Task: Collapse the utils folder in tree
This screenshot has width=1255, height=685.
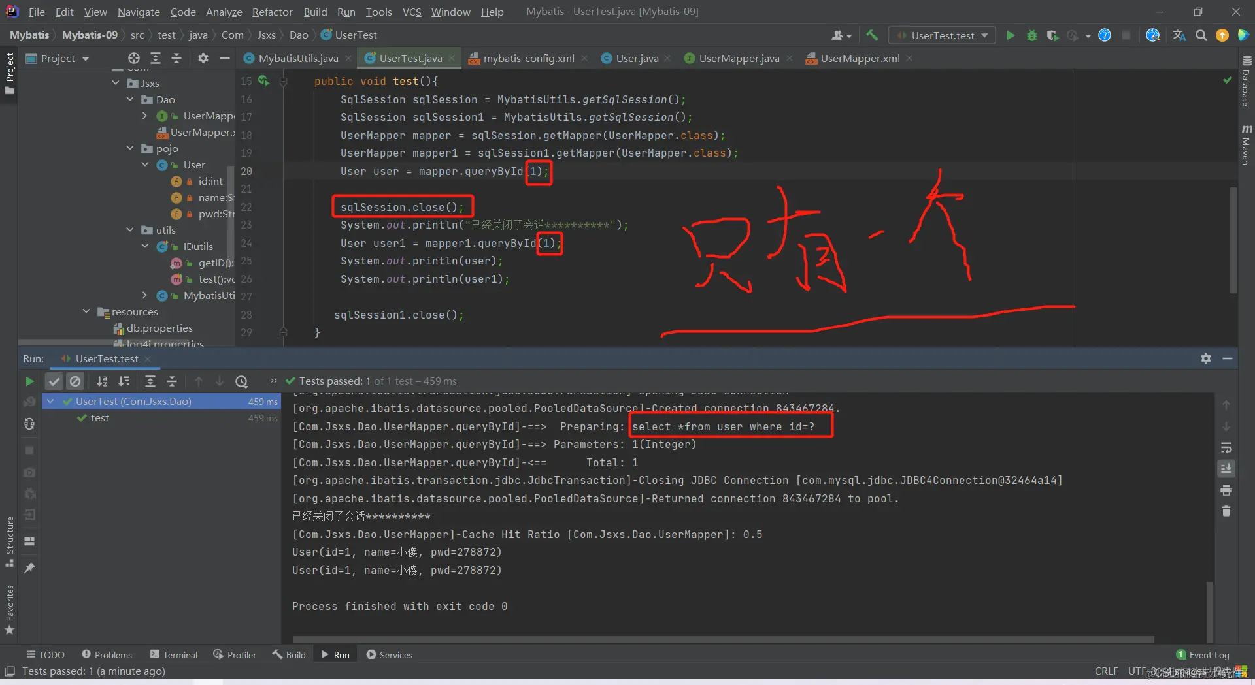Action: click(x=130, y=230)
